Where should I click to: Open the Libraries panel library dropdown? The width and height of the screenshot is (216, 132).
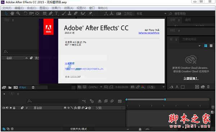pyautogui.click(x=199, y=46)
